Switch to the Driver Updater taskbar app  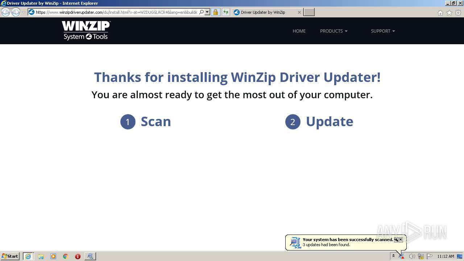point(90,256)
